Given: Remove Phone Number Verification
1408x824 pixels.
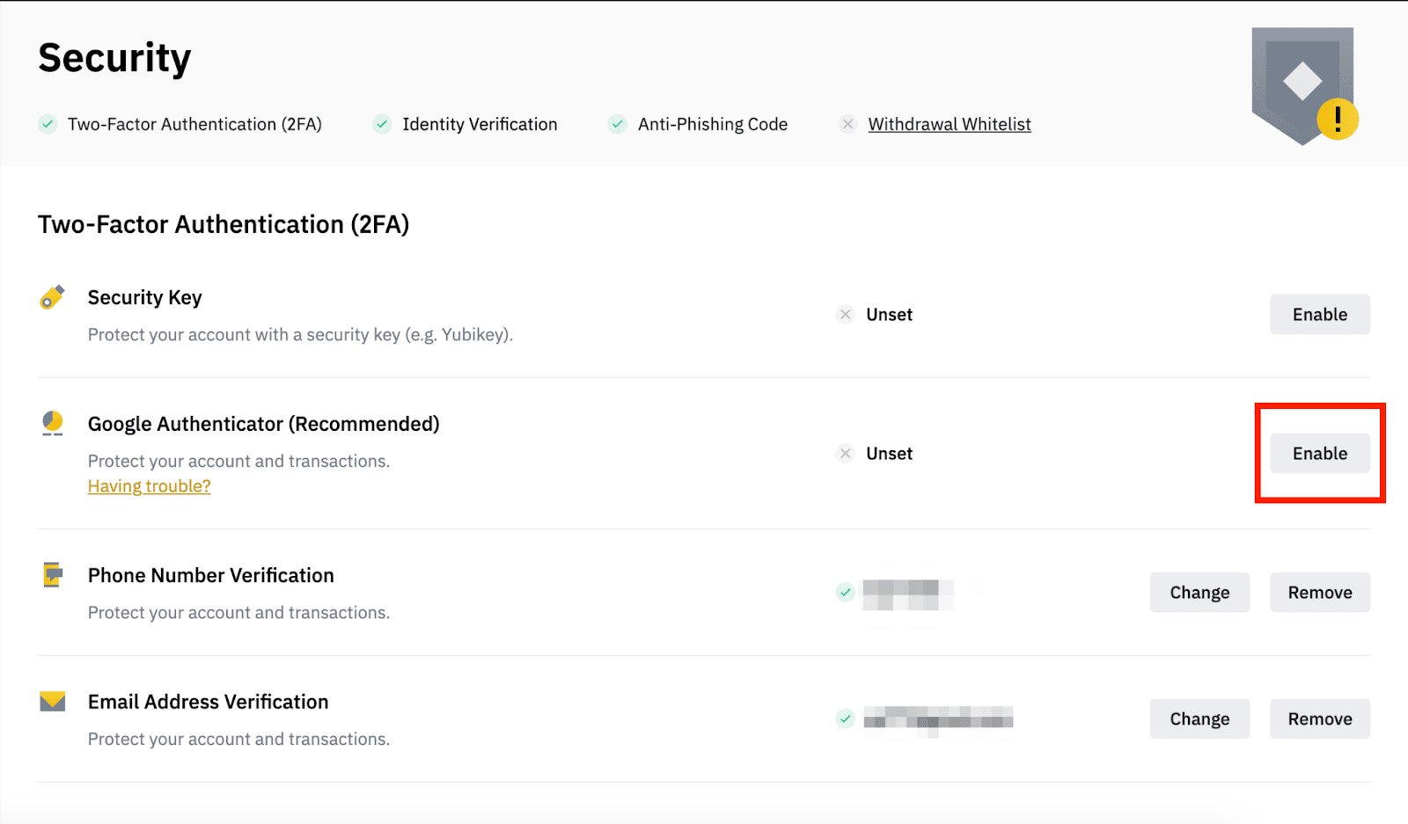Looking at the screenshot, I should coord(1319,593).
